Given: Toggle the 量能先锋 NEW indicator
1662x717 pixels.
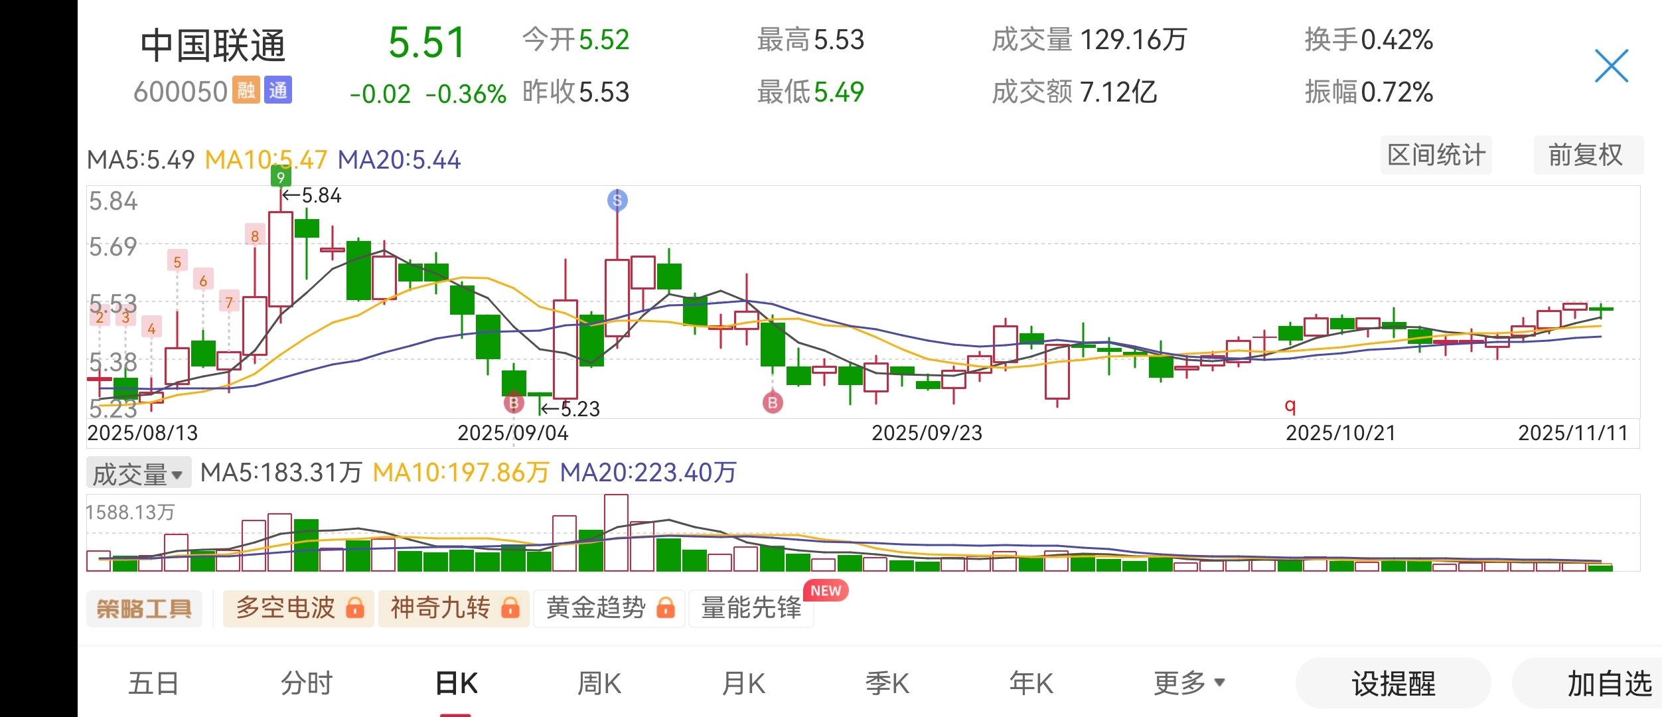Looking at the screenshot, I should (751, 607).
